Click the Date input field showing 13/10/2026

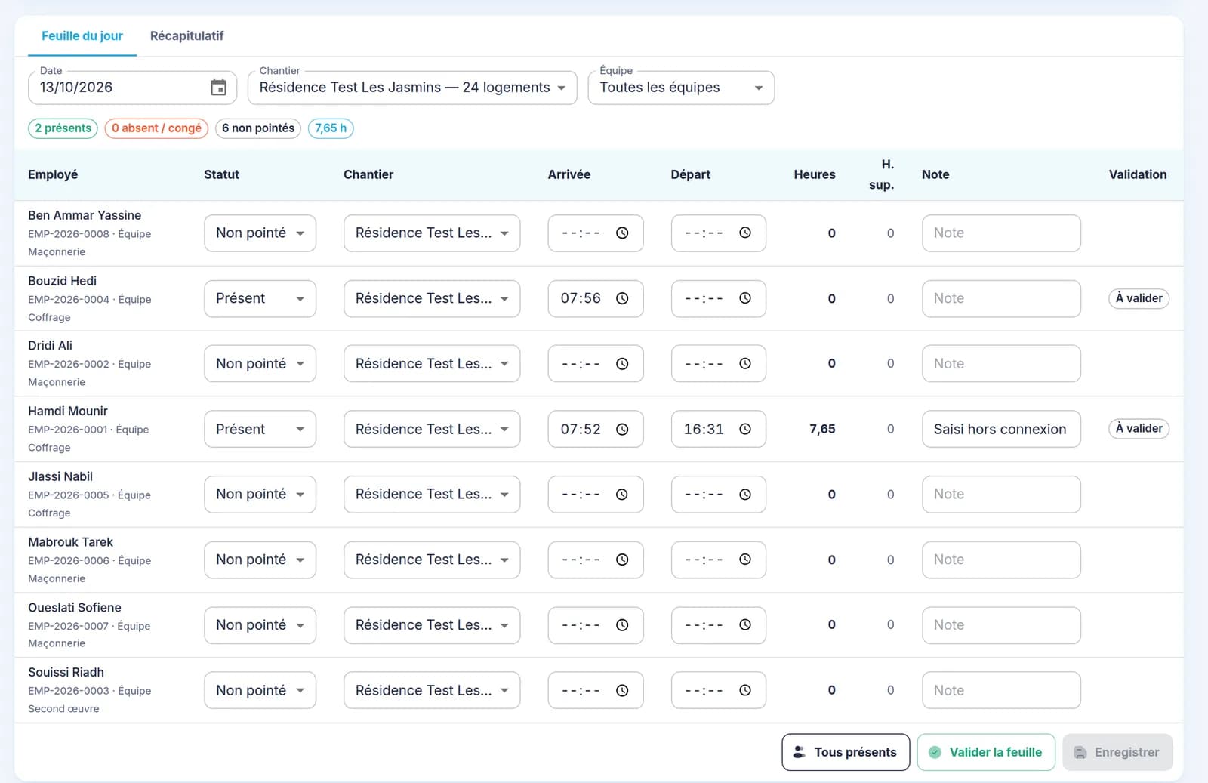(133, 88)
